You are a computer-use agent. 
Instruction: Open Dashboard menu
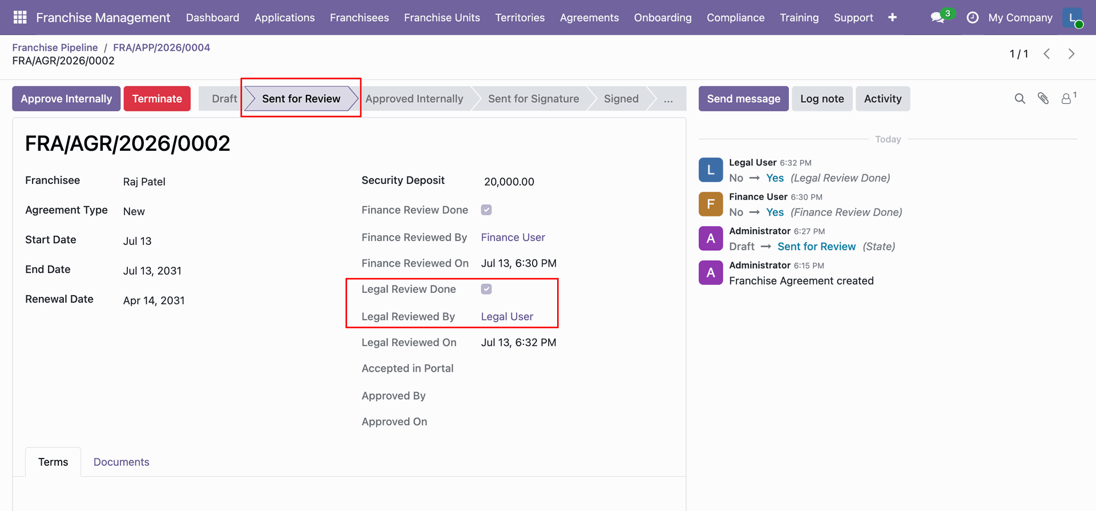point(212,18)
